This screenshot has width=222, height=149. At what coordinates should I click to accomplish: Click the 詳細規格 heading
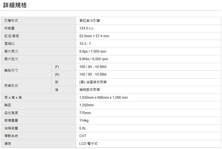pos(15,5)
